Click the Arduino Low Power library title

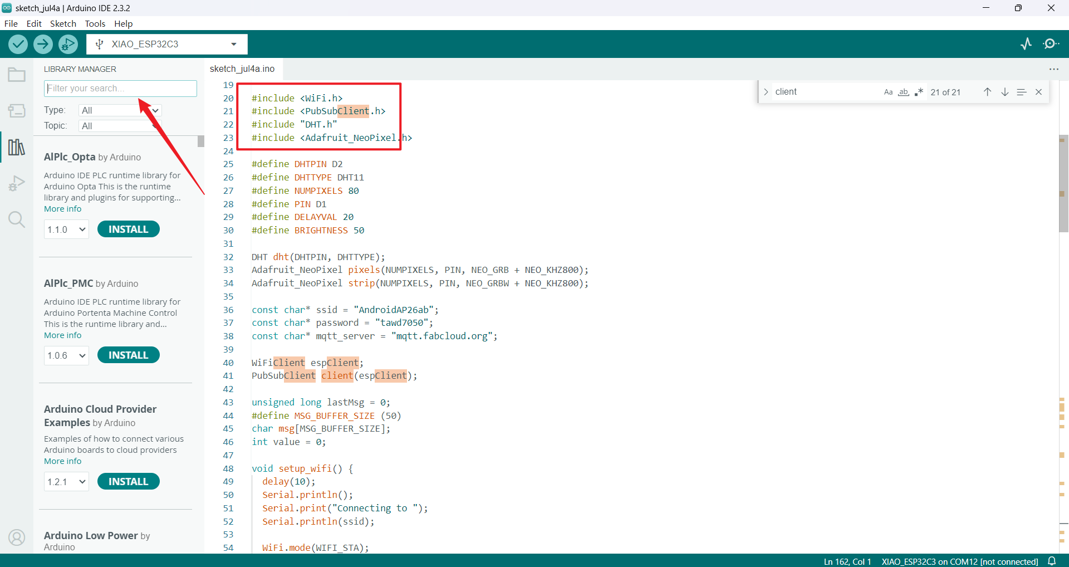[x=91, y=535]
